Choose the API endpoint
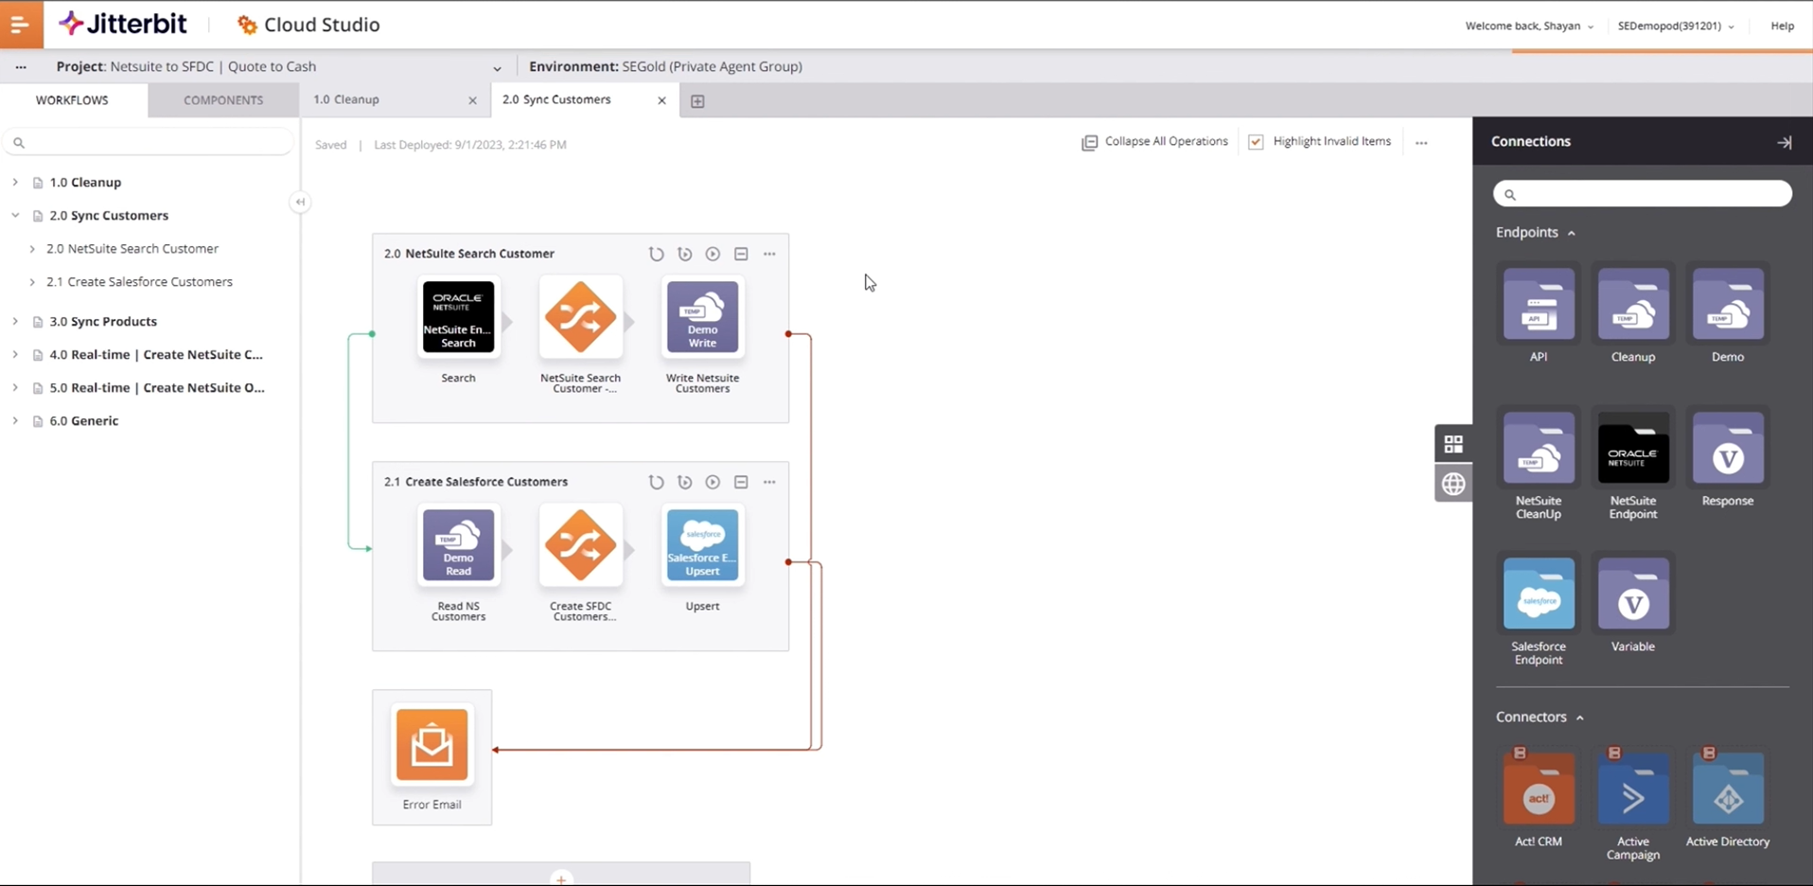1813x886 pixels. point(1539,305)
